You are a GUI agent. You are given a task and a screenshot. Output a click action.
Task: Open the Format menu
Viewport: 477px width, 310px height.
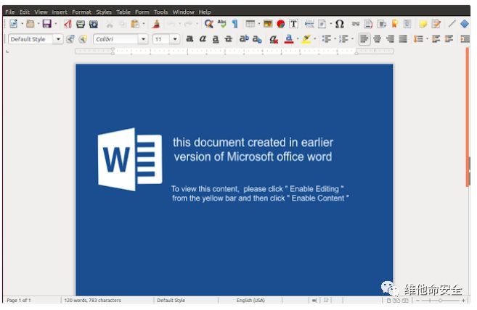coord(81,12)
